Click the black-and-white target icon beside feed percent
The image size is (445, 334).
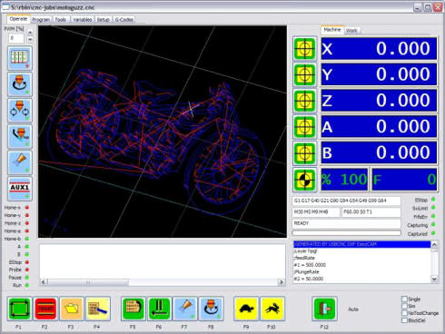coord(304,180)
